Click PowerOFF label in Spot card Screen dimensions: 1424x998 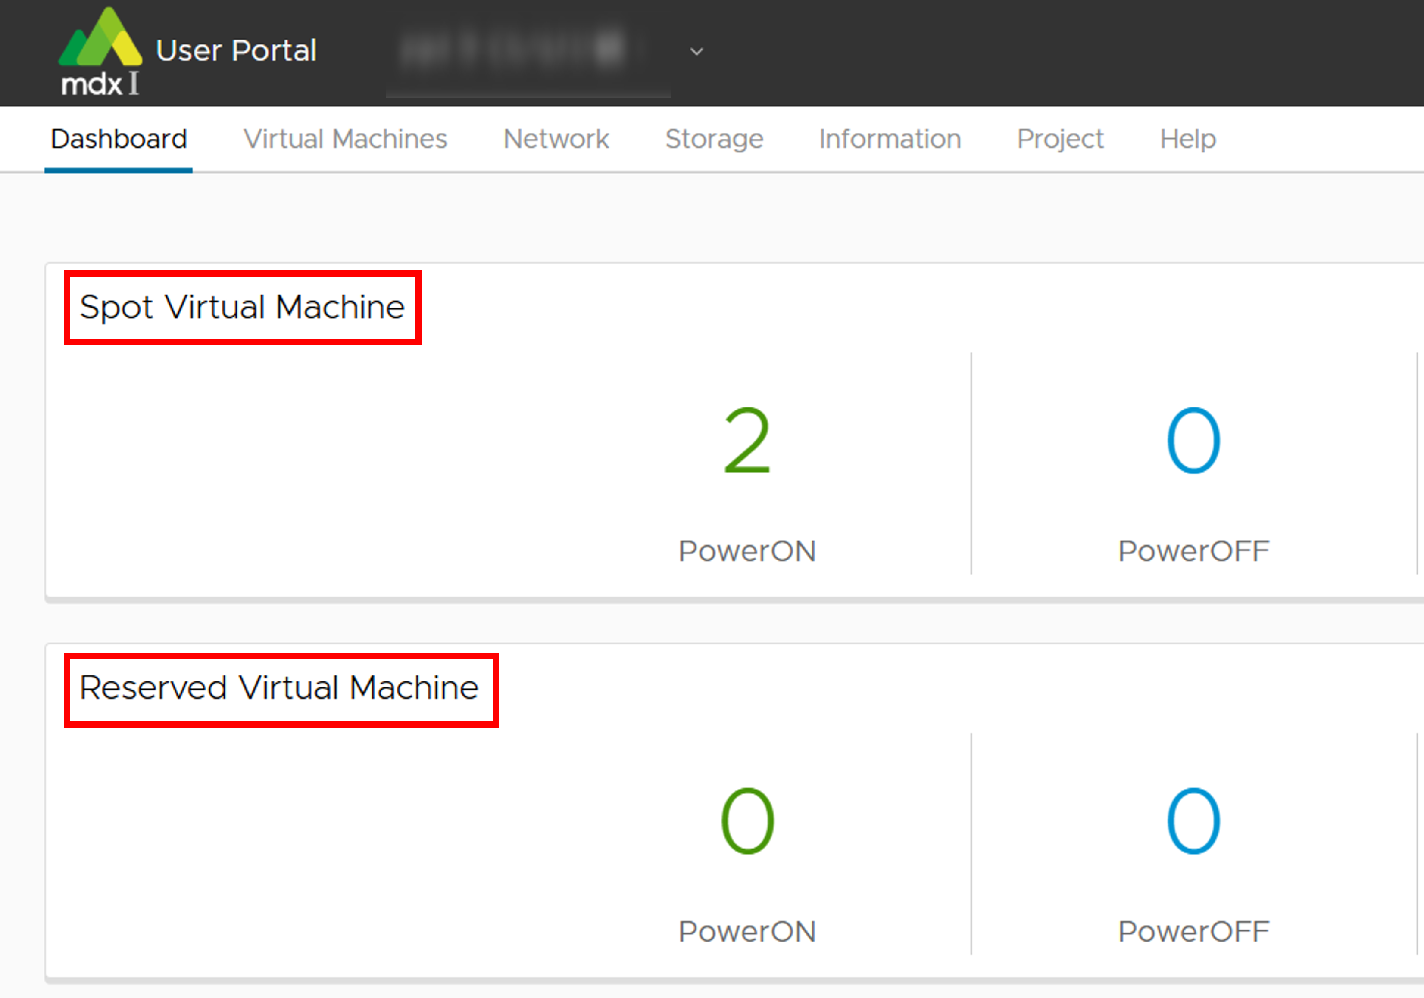[x=1193, y=551]
